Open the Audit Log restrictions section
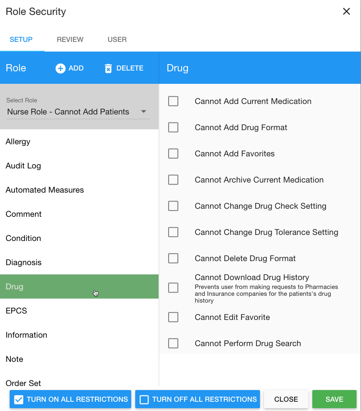This screenshot has width=361, height=411. 23,166
